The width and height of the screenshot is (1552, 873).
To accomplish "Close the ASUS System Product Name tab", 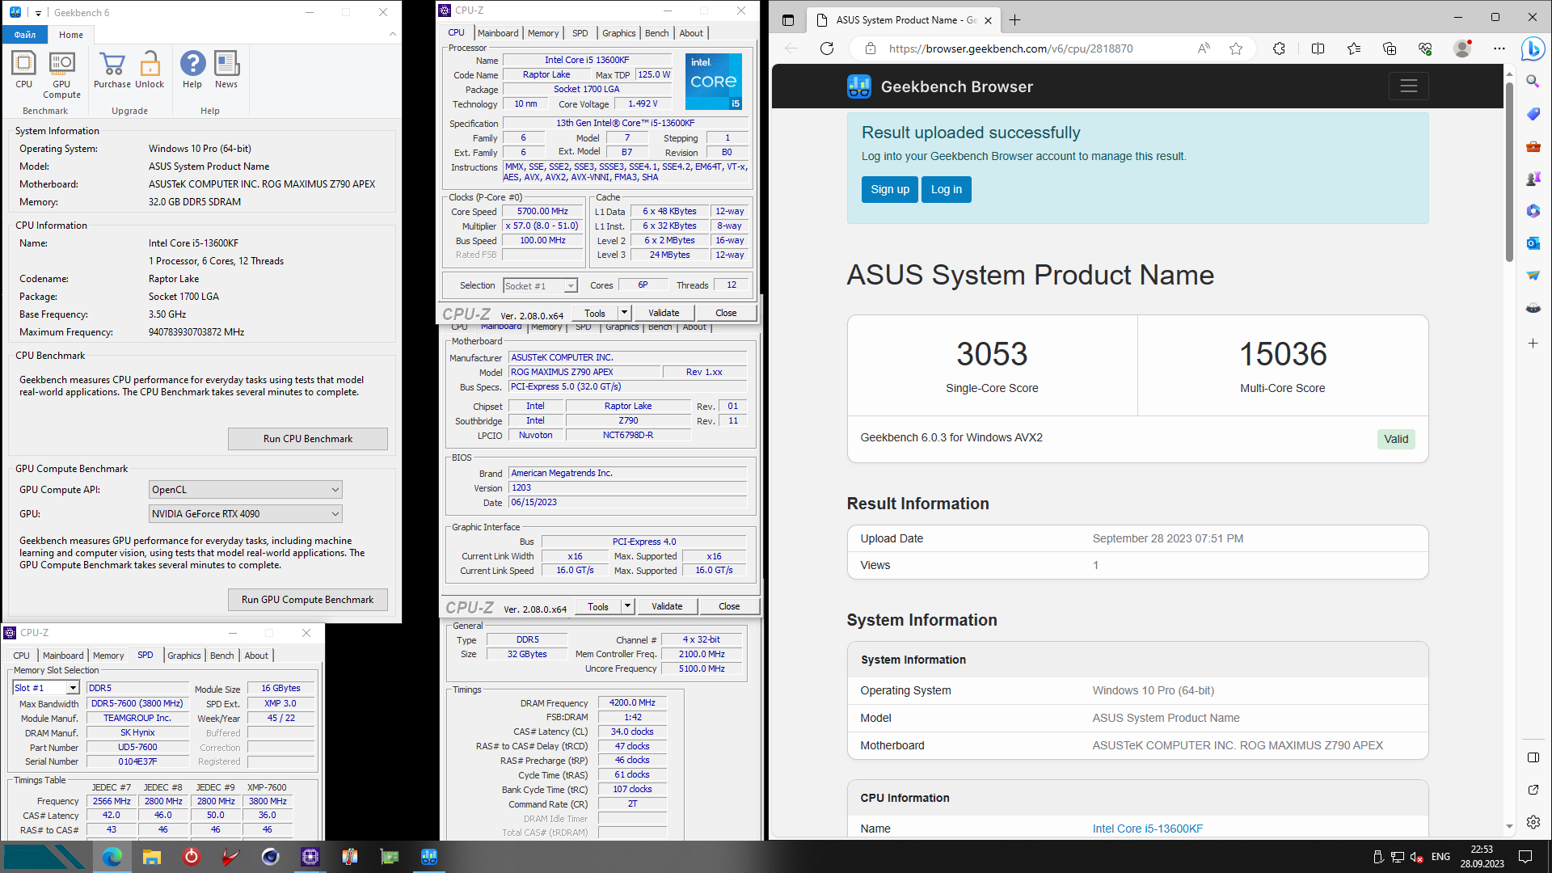I will (x=988, y=20).
